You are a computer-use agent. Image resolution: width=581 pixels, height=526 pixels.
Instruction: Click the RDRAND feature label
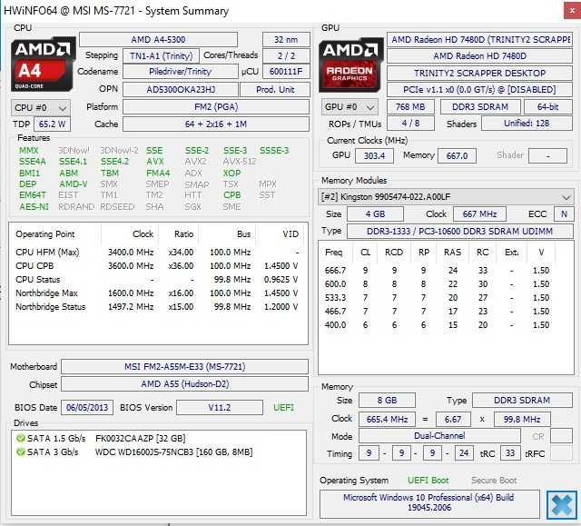click(x=76, y=207)
